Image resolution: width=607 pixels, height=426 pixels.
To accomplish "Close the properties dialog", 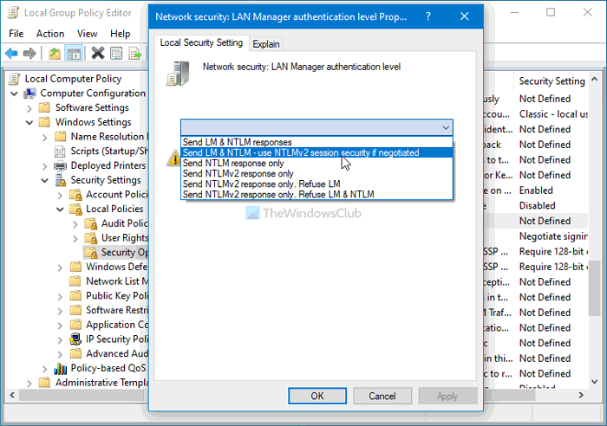I will coord(465,16).
